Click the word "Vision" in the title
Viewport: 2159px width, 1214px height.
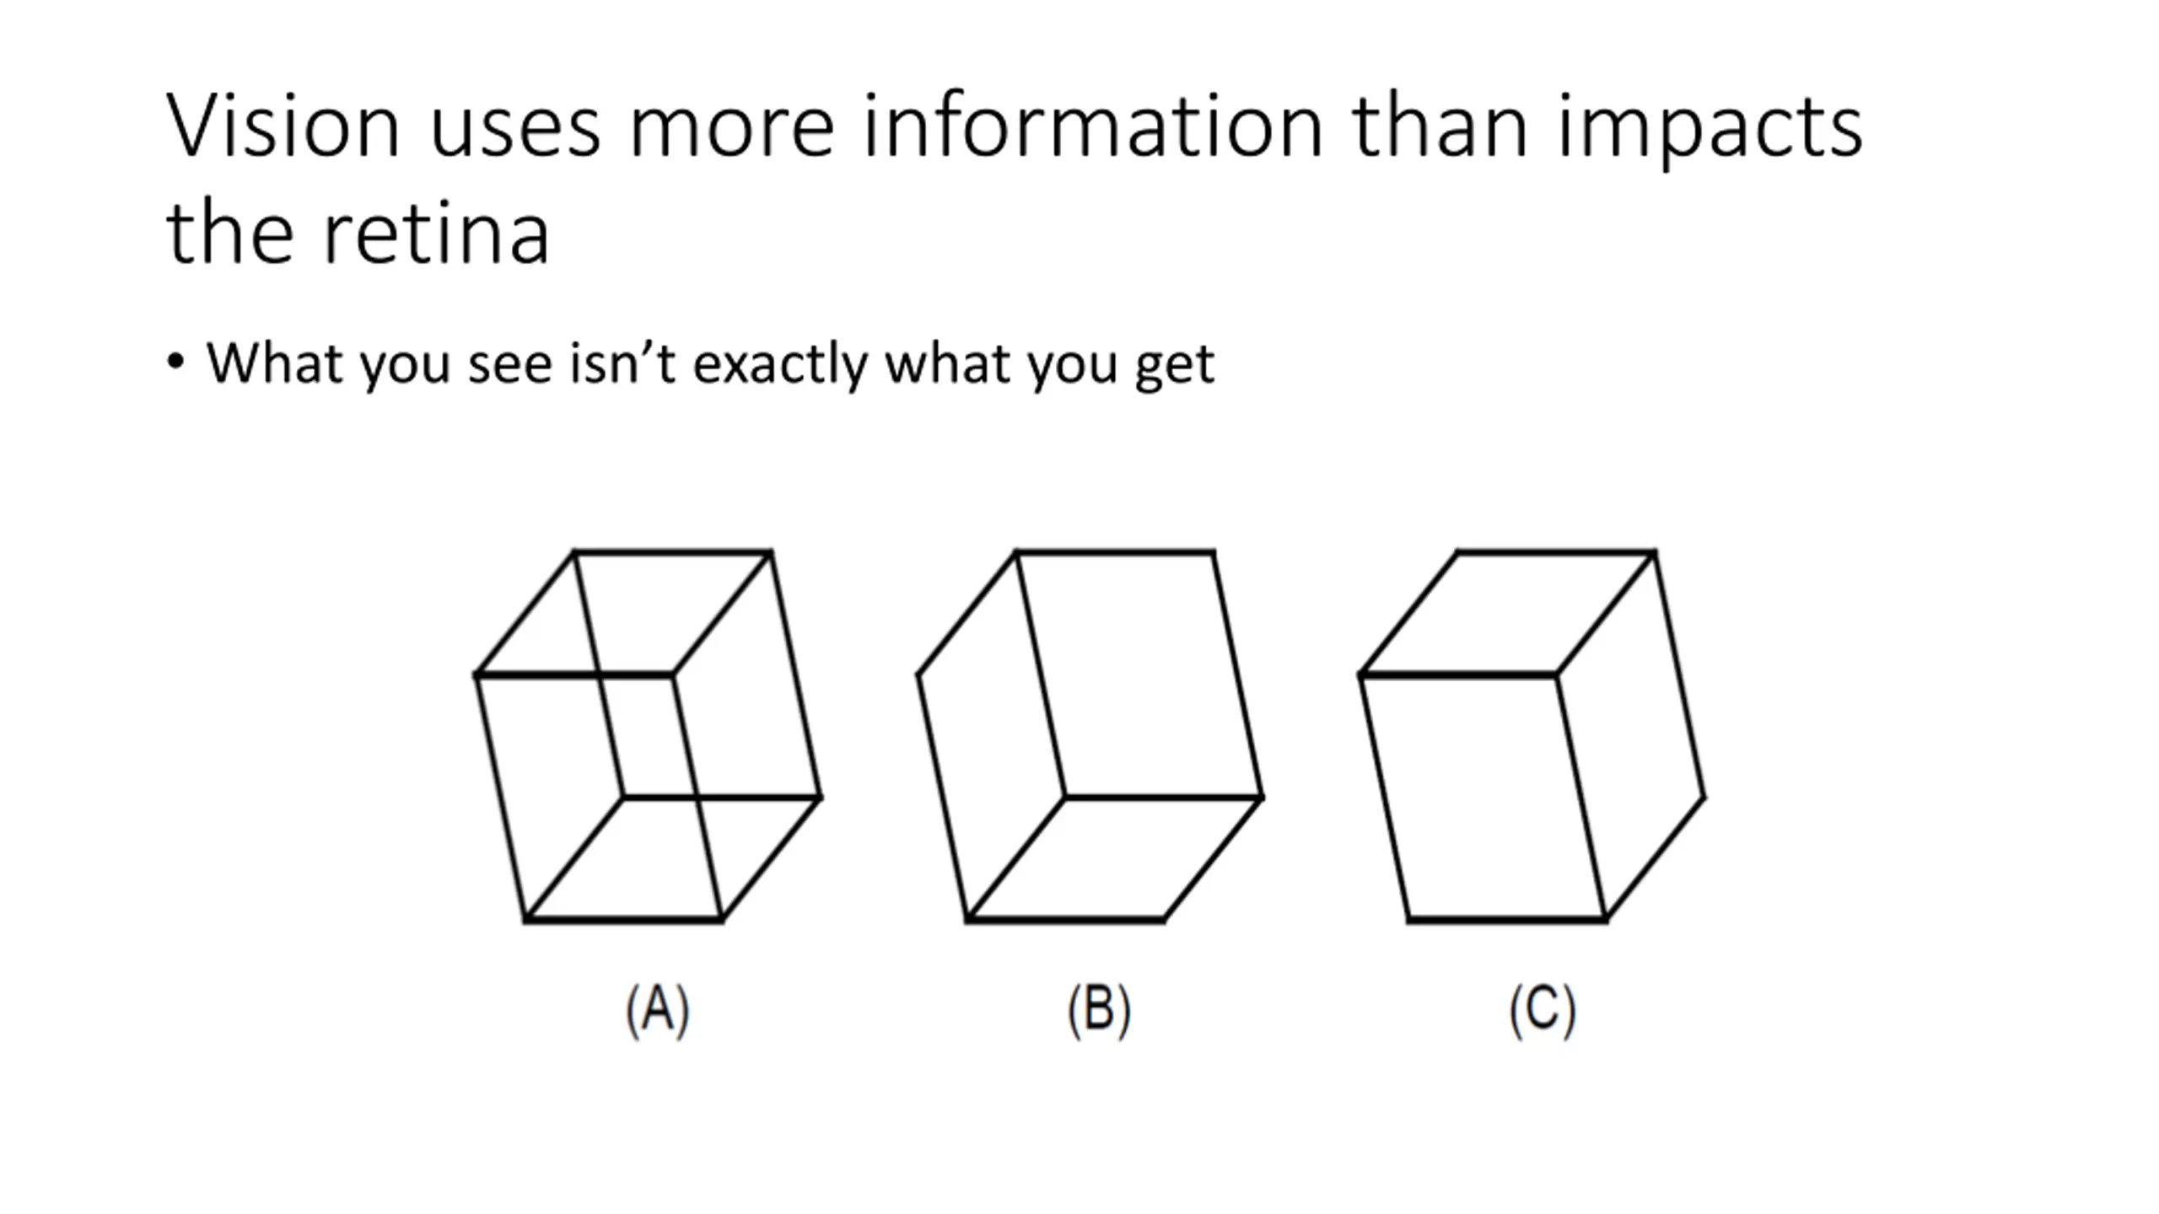pyautogui.click(x=283, y=126)
